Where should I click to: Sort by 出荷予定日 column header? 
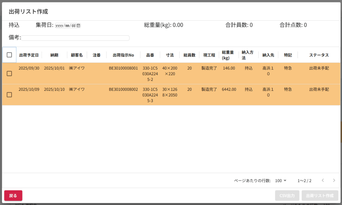(29, 55)
